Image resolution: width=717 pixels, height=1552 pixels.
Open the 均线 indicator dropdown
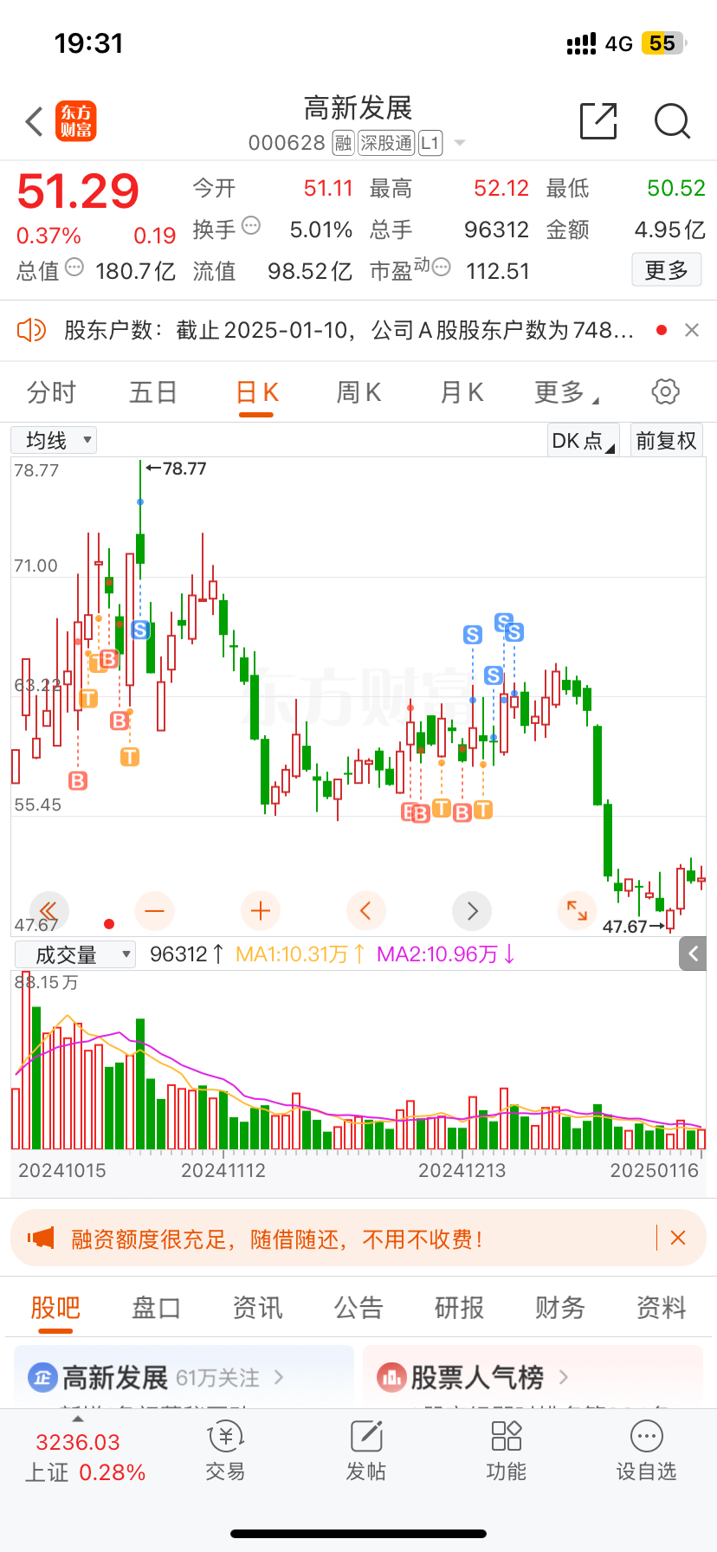(x=54, y=440)
